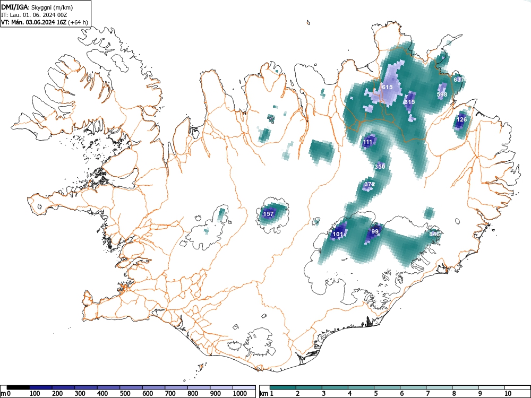Click the 126 visibility value on map
531x398 pixels.
[461, 119]
